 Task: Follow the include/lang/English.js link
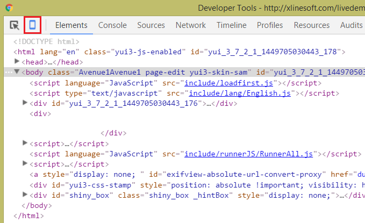240,93
